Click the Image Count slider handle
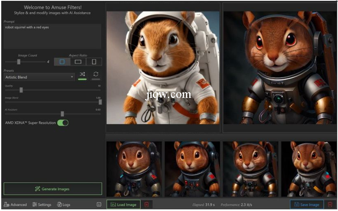 (x=18, y=62)
